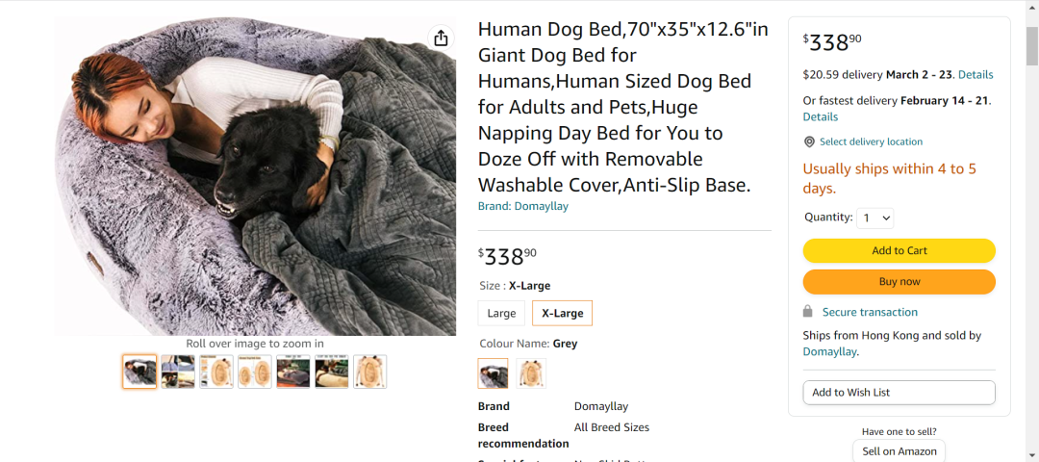1039x462 pixels.
Task: Select the first product image thumbnail
Action: 139,372
